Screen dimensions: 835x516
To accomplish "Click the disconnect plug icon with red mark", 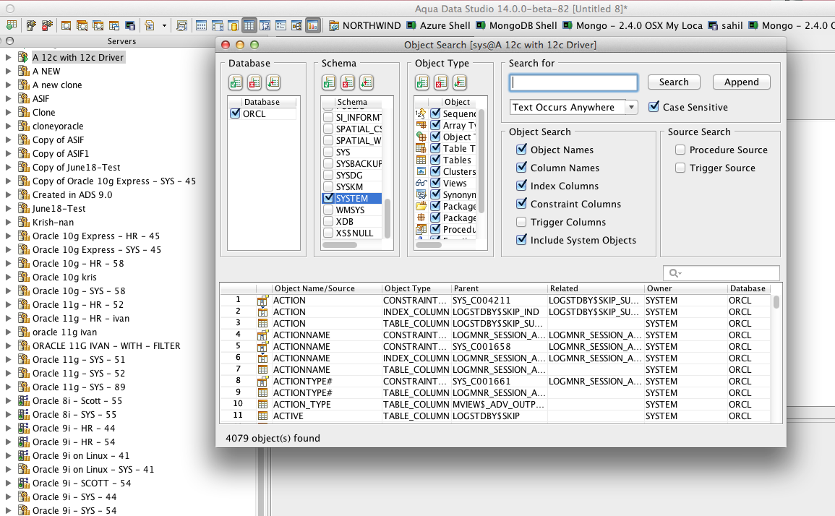I will pyautogui.click(x=47, y=25).
